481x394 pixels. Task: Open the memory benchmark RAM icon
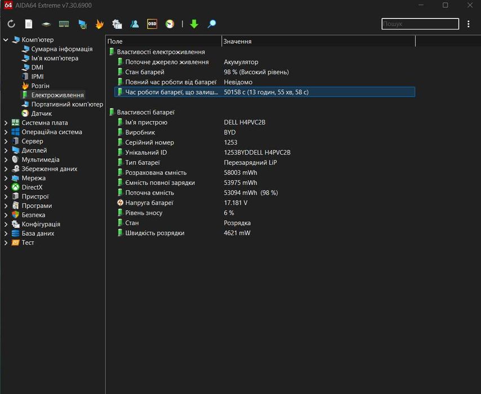pos(64,24)
